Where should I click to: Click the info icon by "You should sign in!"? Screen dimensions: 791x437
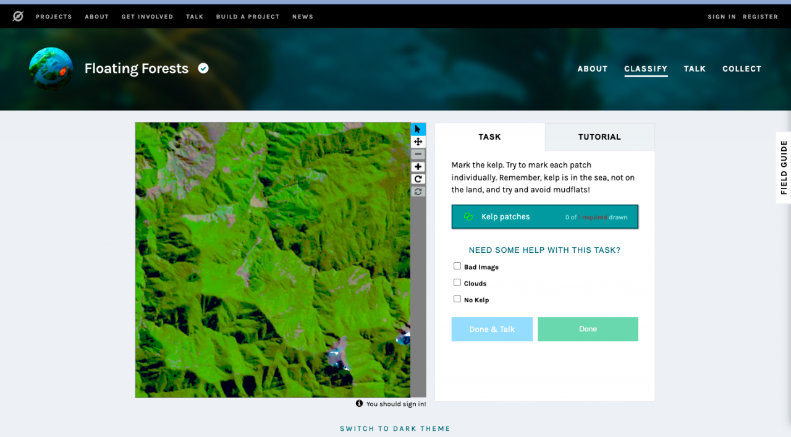pos(359,404)
